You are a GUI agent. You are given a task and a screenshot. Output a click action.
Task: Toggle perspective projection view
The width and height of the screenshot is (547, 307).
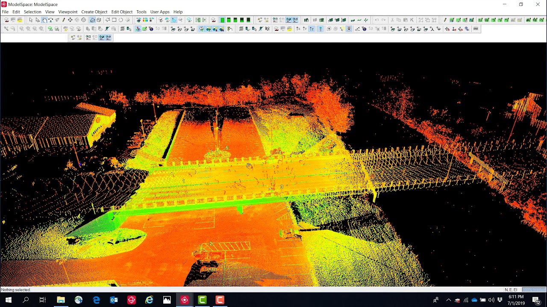[92, 20]
